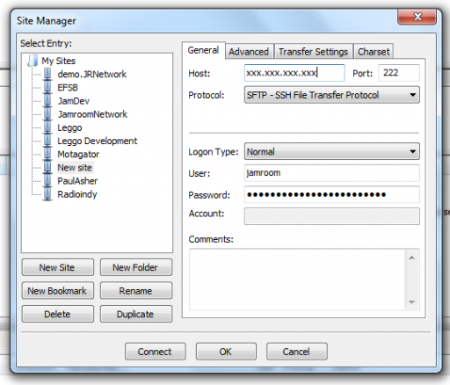Click the Leggo Development server icon
The height and width of the screenshot is (385, 450).
click(47, 141)
